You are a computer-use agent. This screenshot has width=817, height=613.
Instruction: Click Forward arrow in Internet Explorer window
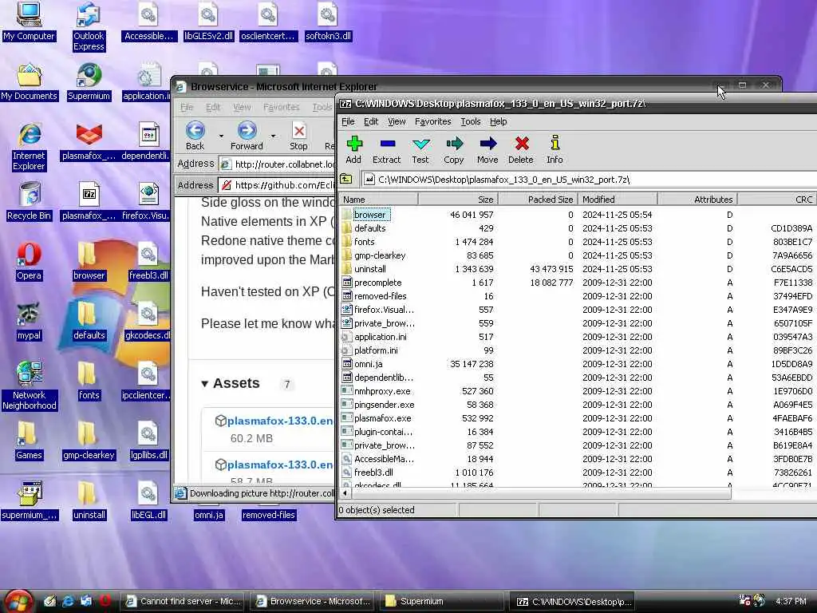point(247,136)
